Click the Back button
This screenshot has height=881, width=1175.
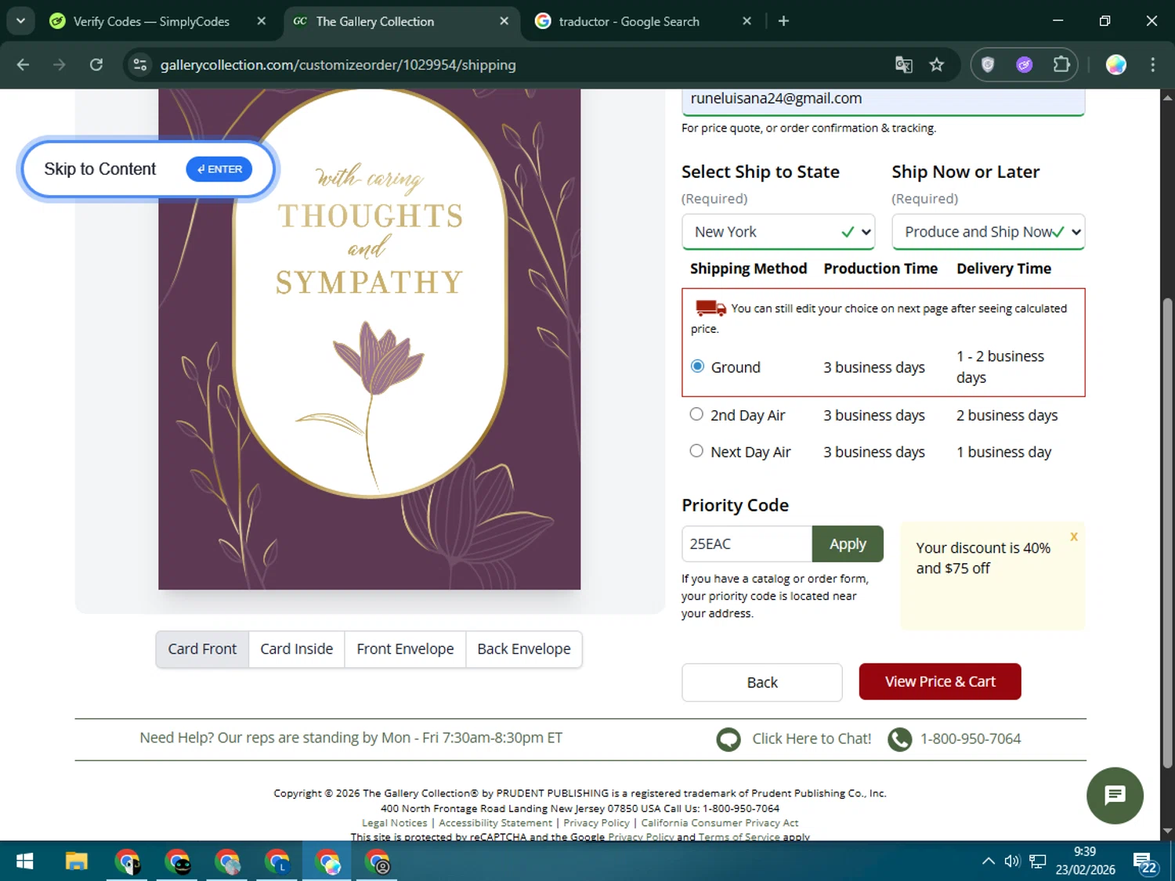point(762,682)
